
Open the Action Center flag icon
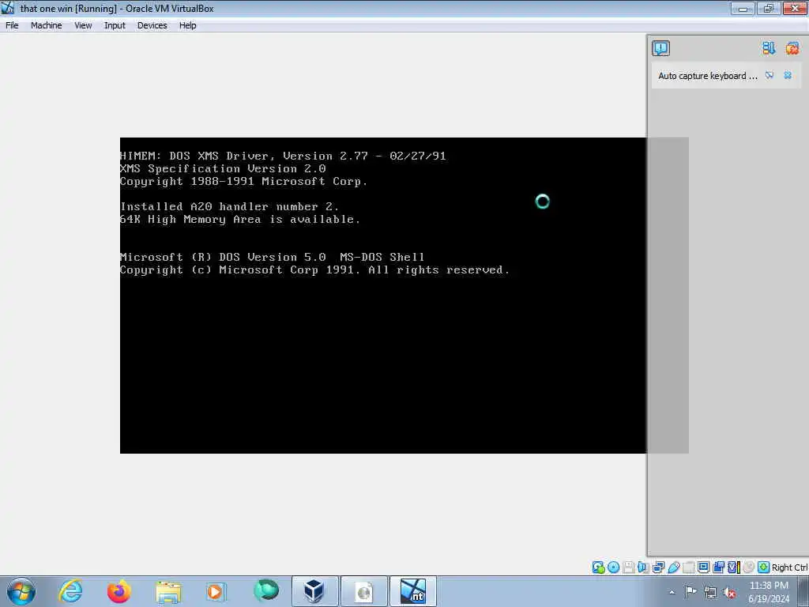(x=690, y=591)
